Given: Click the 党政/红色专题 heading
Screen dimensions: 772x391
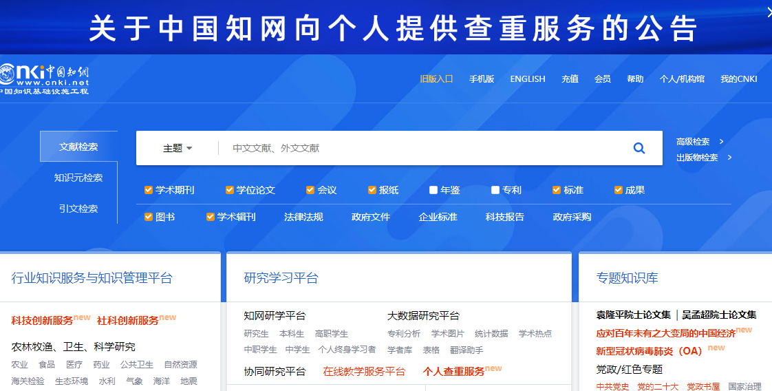Looking at the screenshot, I should (x=629, y=370).
